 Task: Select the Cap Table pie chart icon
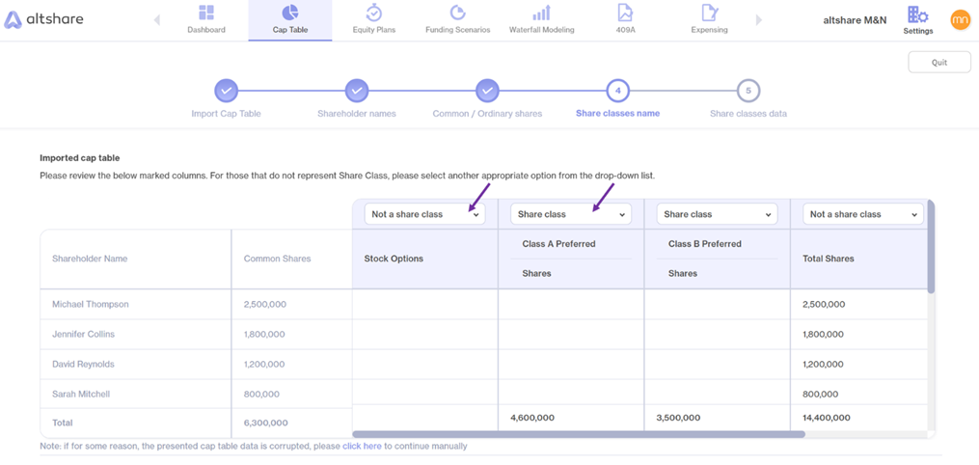[289, 13]
